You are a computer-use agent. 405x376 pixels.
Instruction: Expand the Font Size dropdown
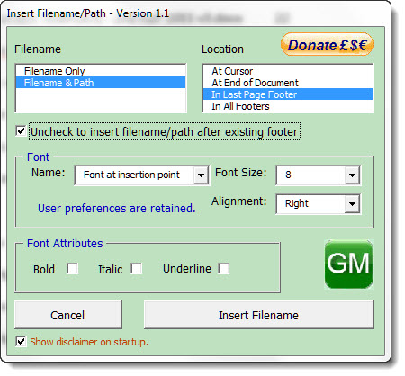coord(352,175)
